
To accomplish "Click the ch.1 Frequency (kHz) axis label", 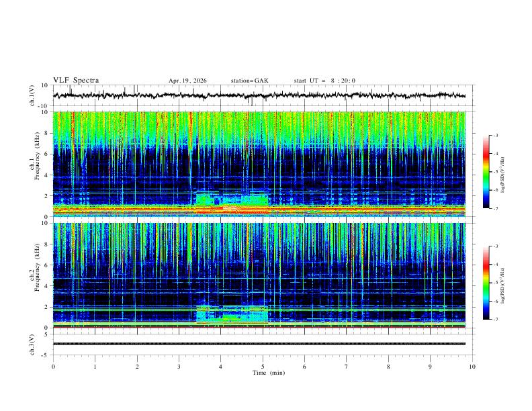I will pos(34,164).
